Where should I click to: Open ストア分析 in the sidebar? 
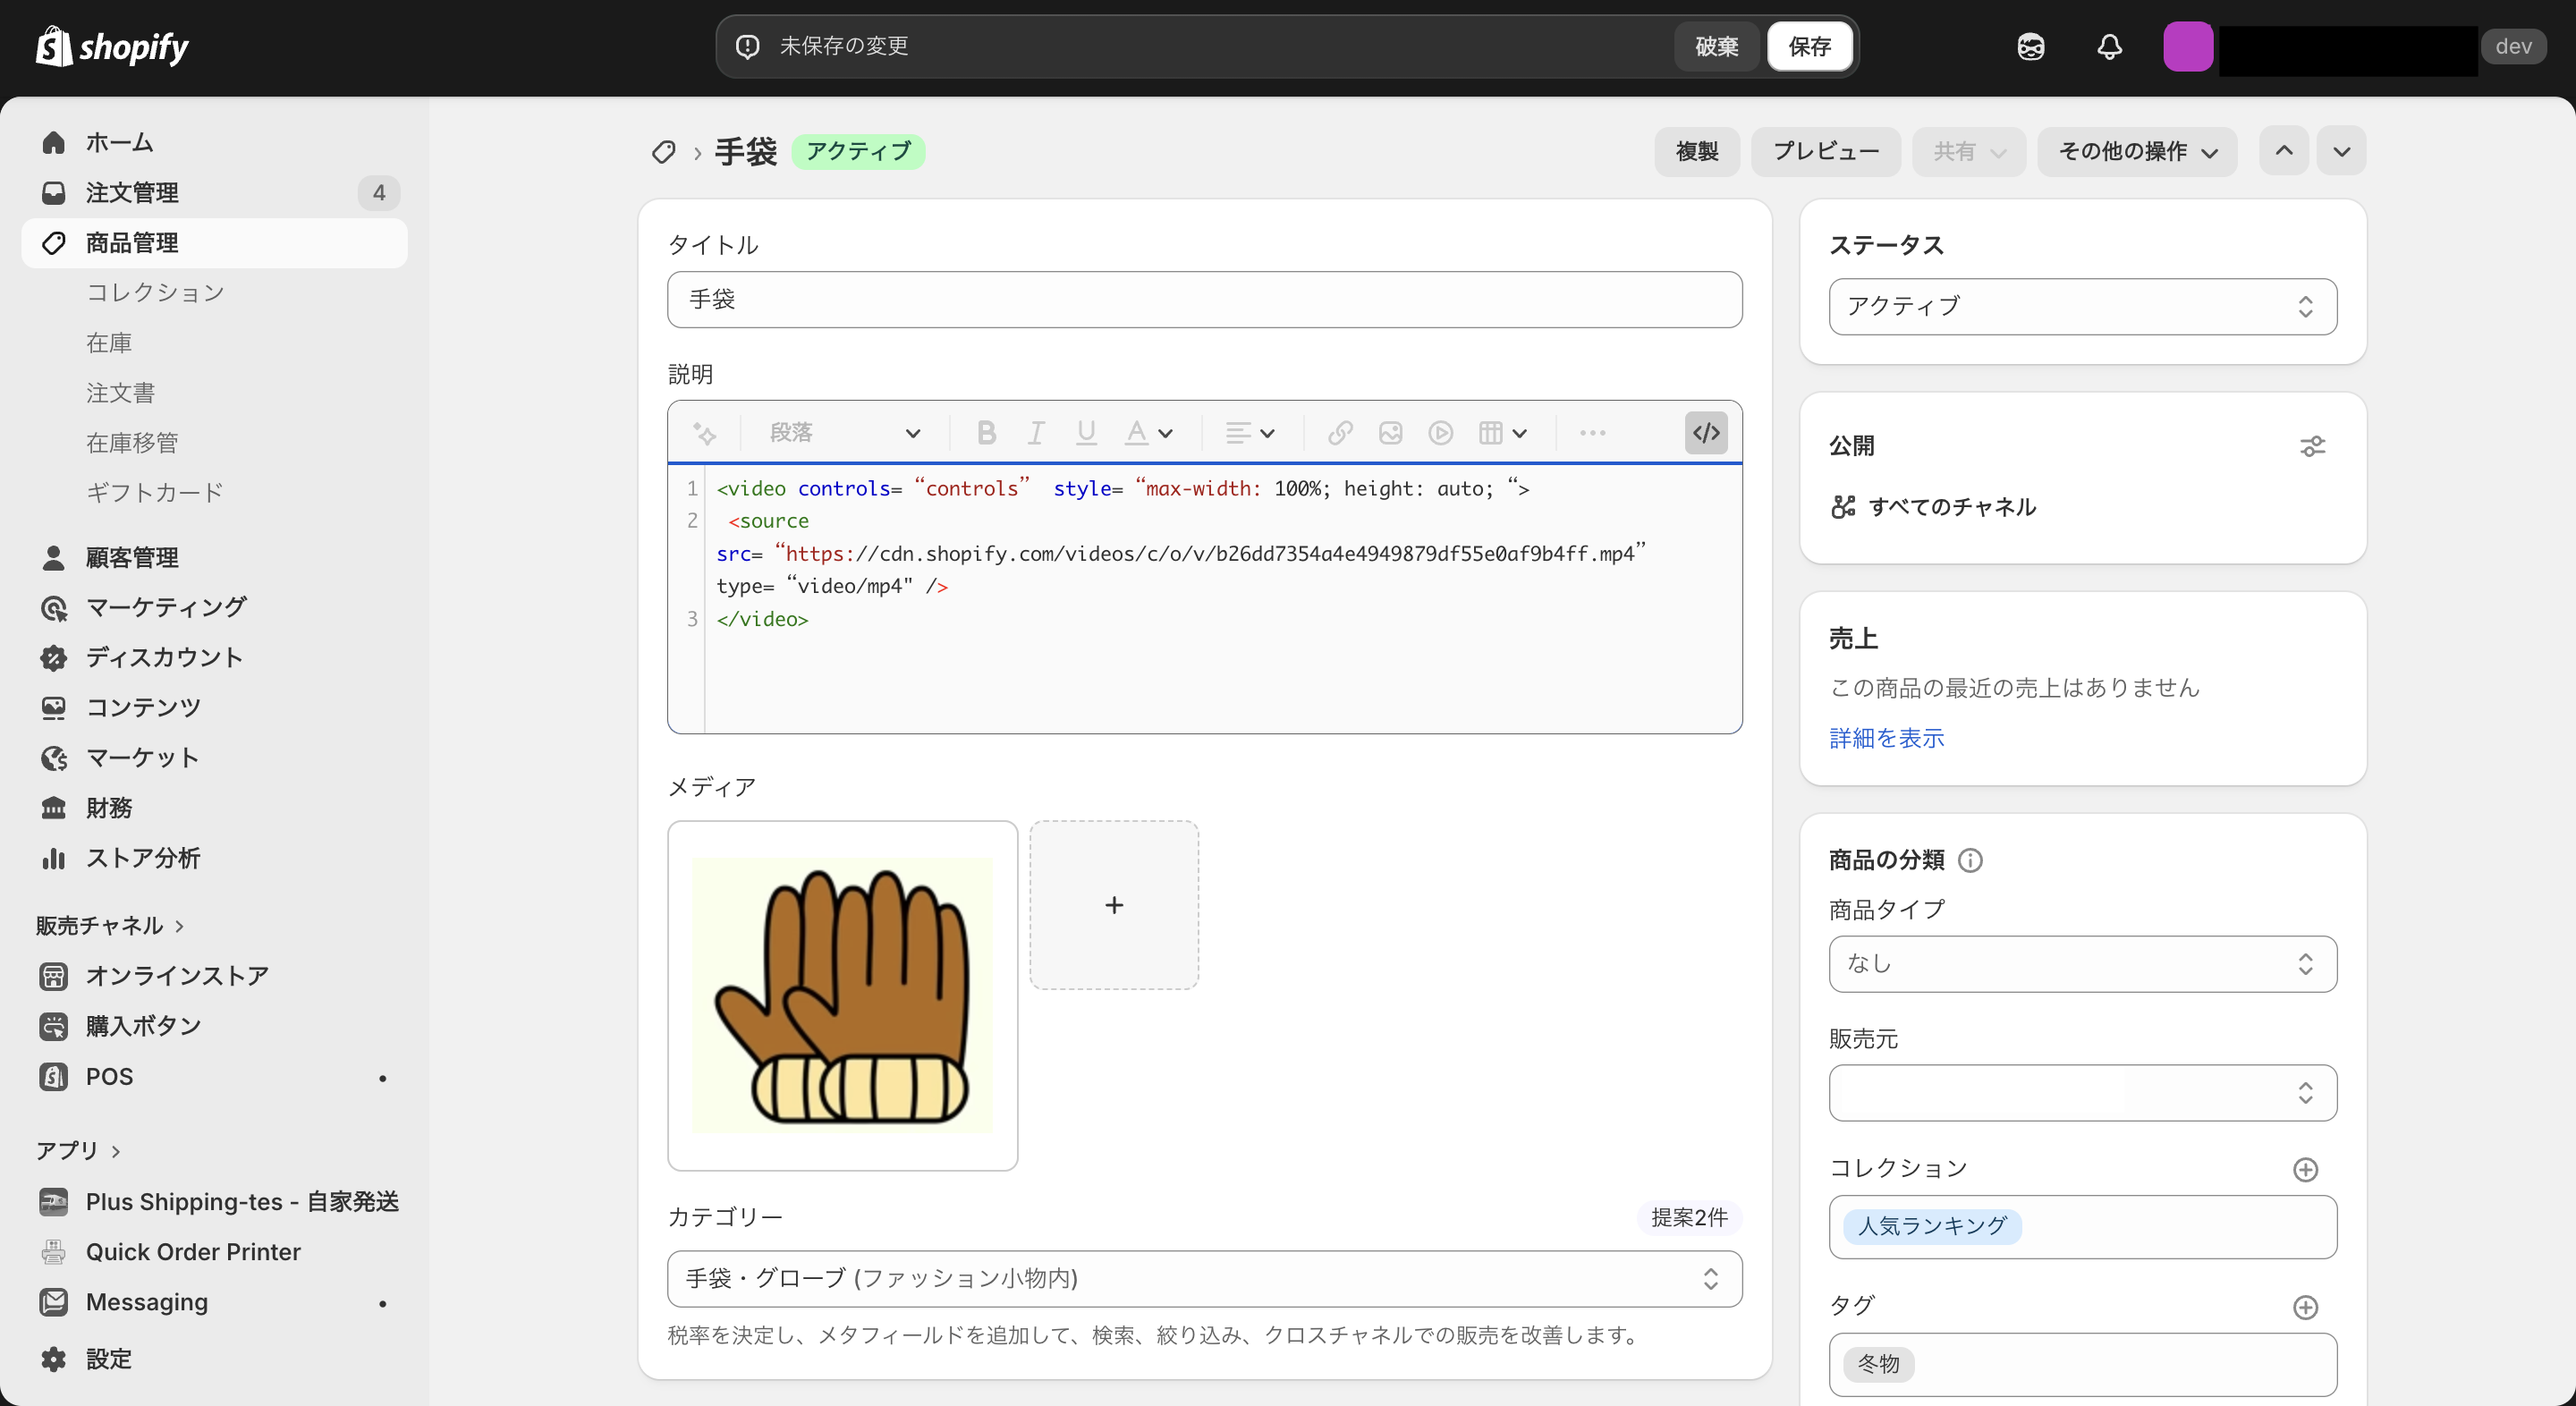(214, 858)
